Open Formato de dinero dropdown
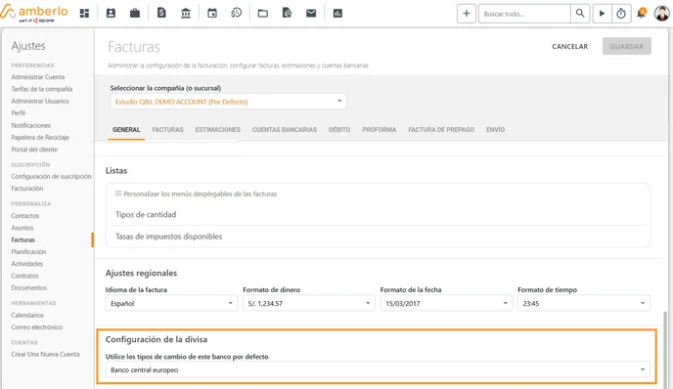The image size is (673, 389). tap(308, 303)
